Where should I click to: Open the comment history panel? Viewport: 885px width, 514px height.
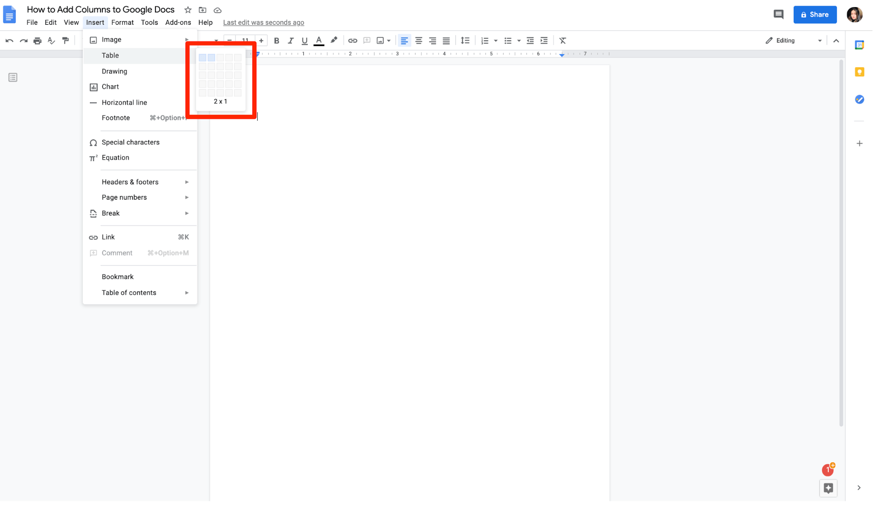click(x=778, y=14)
